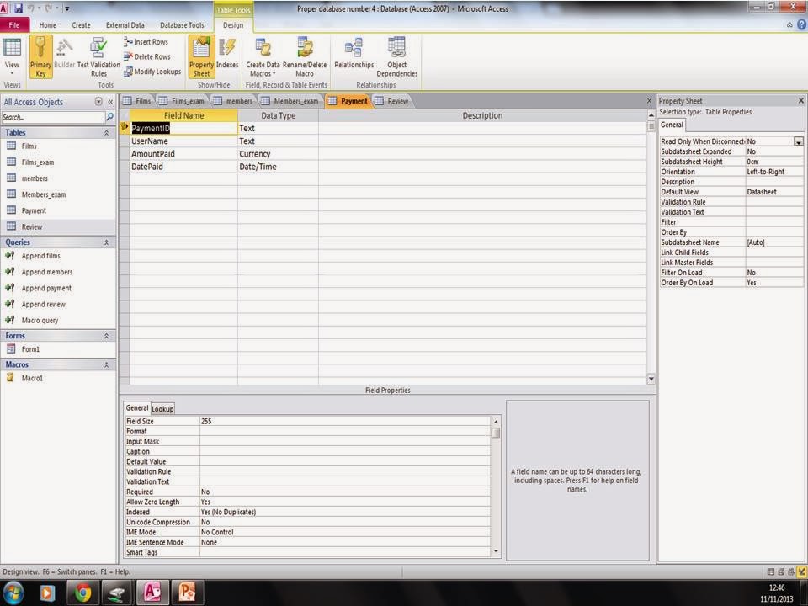Select the DatePaid field name cell

click(x=183, y=167)
